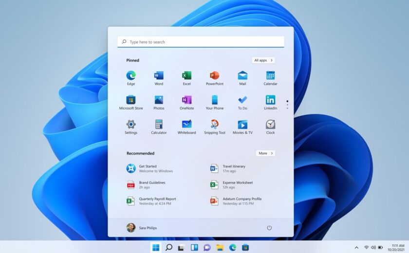Image resolution: width=409 pixels, height=253 pixels.
Task: Open the Edge pinned app
Action: 131,78
